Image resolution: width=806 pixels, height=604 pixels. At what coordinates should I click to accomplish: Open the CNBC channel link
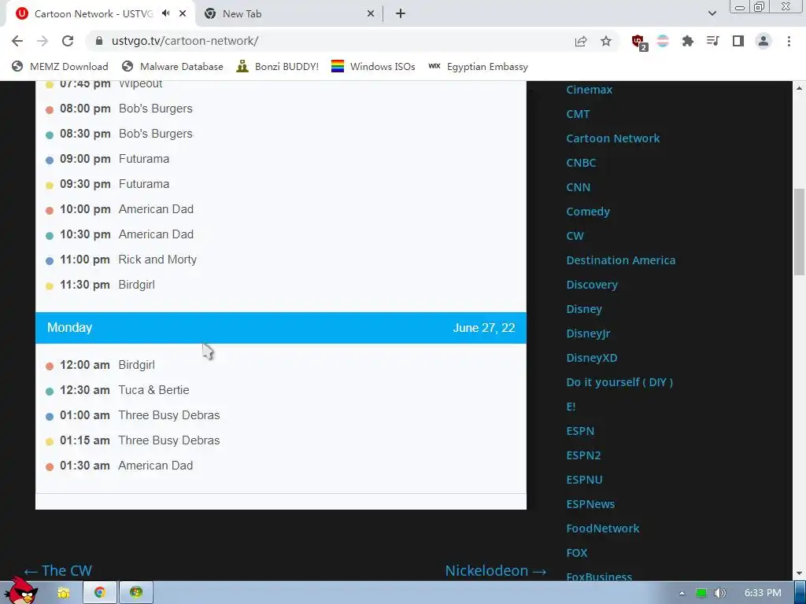[581, 163]
